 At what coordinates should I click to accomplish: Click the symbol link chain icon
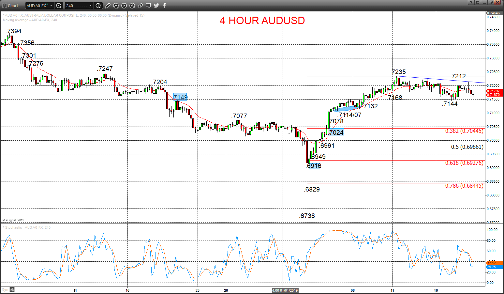pos(140,6)
